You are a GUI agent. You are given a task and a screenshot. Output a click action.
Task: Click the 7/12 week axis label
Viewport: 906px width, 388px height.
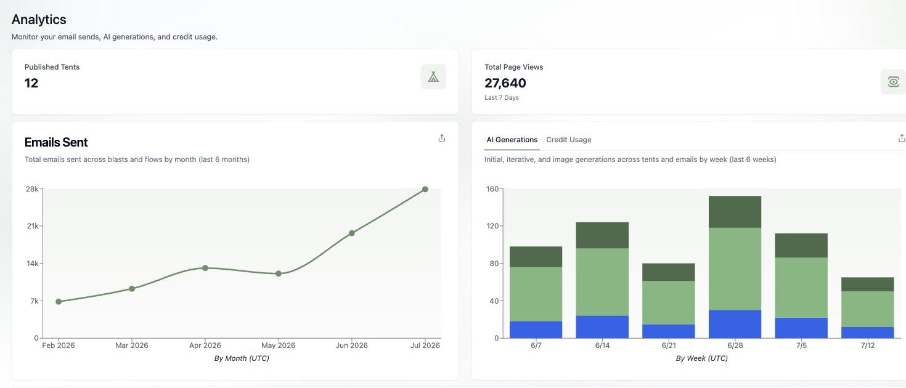tap(868, 346)
